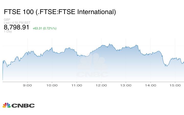
Task: Click the FTSE 100 chart title
Action: click(x=60, y=12)
